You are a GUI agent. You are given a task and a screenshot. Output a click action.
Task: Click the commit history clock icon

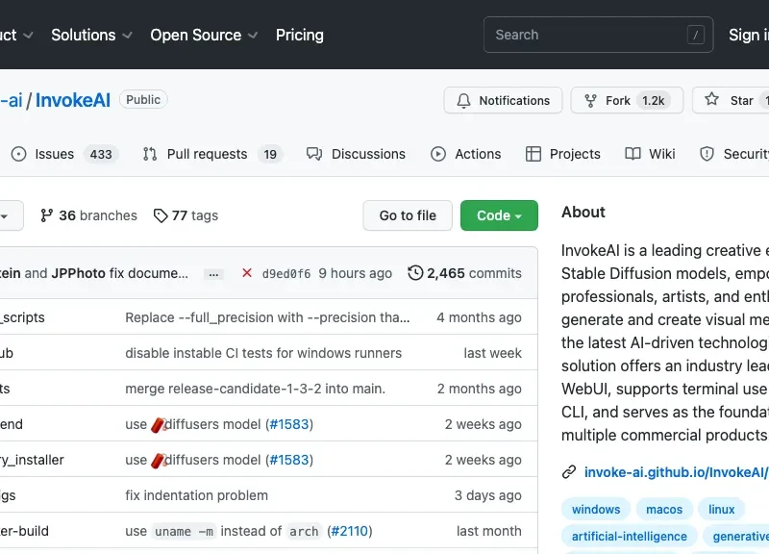[415, 273]
